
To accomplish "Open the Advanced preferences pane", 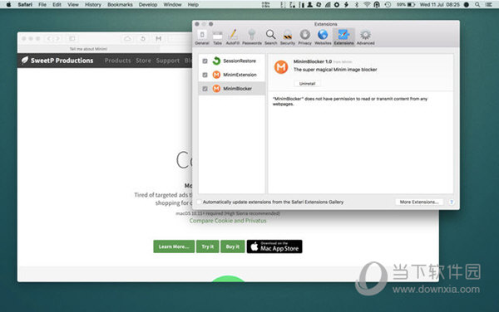I will click(365, 37).
